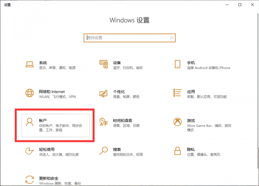The image size is (259, 186).
Task: Select the 应用 title
Action: pos(191,91)
